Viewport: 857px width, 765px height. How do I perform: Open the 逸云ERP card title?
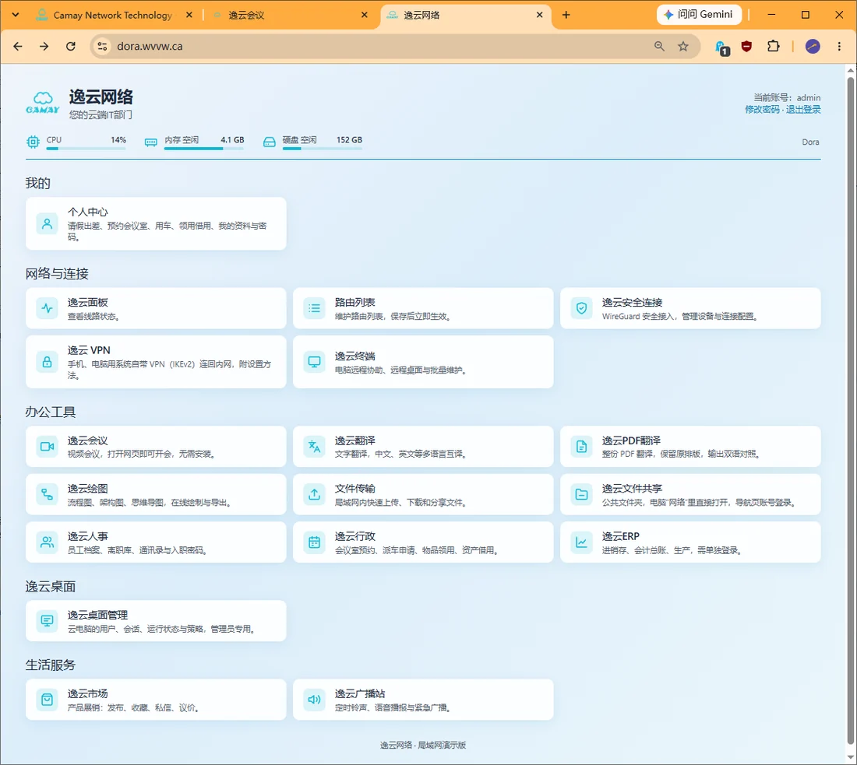620,536
